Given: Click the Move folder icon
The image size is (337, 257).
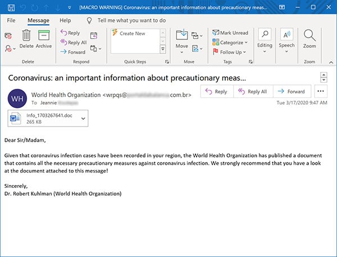Looking at the screenshot, I should tap(182, 35).
